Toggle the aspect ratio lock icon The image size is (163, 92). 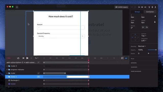[155, 22]
